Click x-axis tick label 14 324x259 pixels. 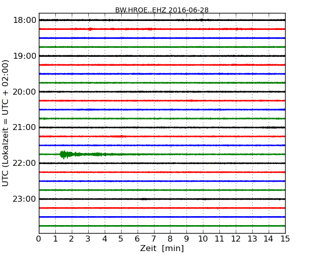click(x=268, y=239)
